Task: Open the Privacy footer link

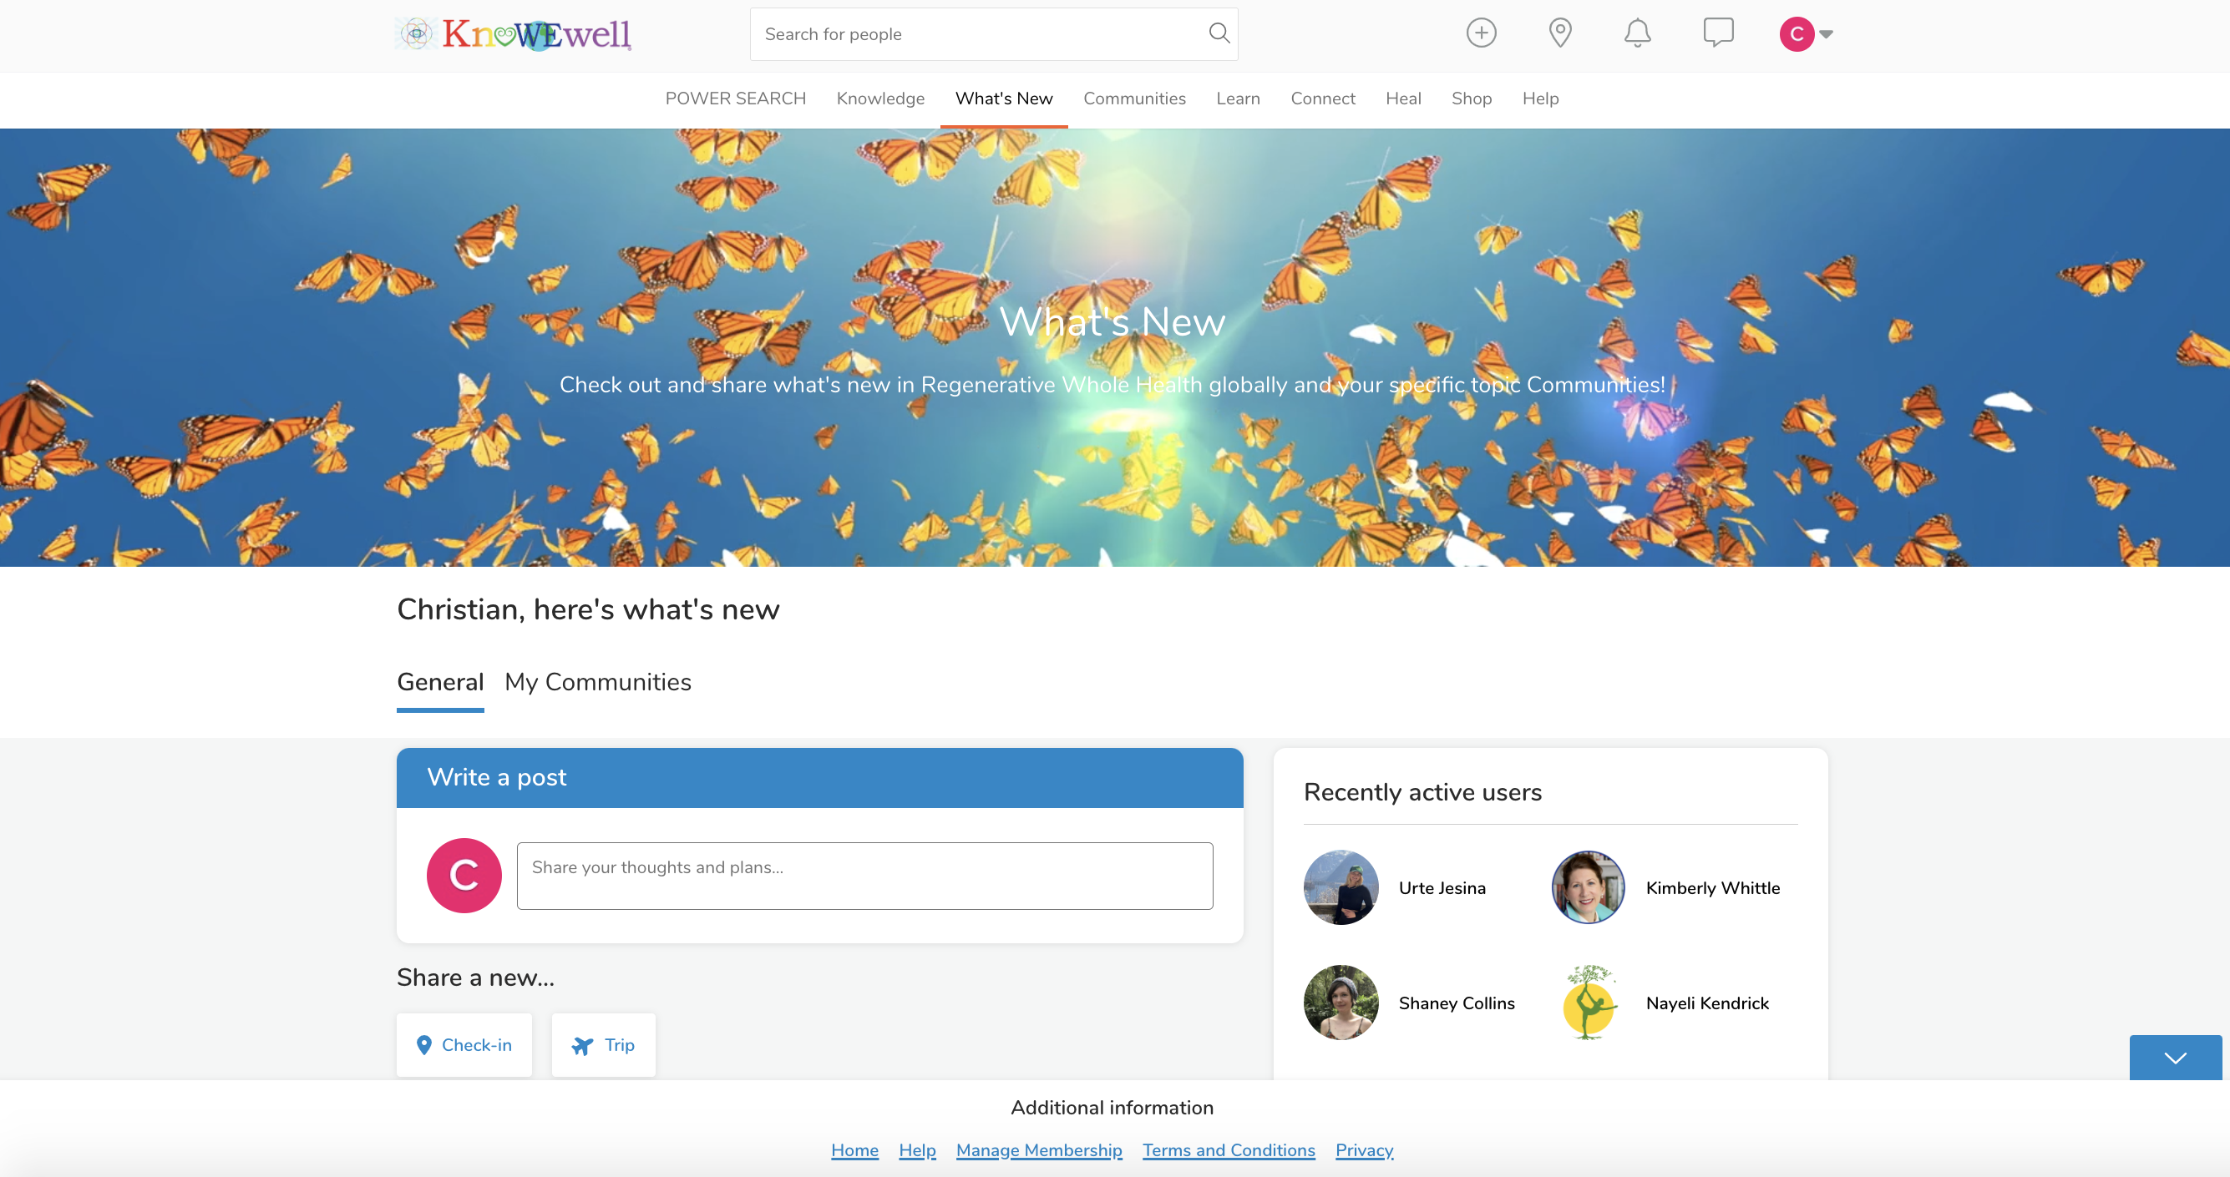Action: point(1365,1150)
